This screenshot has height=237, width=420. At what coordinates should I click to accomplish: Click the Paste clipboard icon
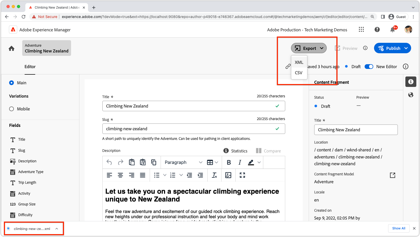tap(132, 162)
